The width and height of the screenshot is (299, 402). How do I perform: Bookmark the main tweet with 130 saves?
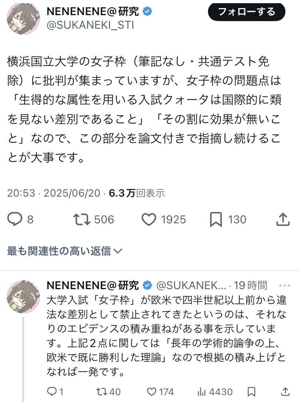[216, 219]
